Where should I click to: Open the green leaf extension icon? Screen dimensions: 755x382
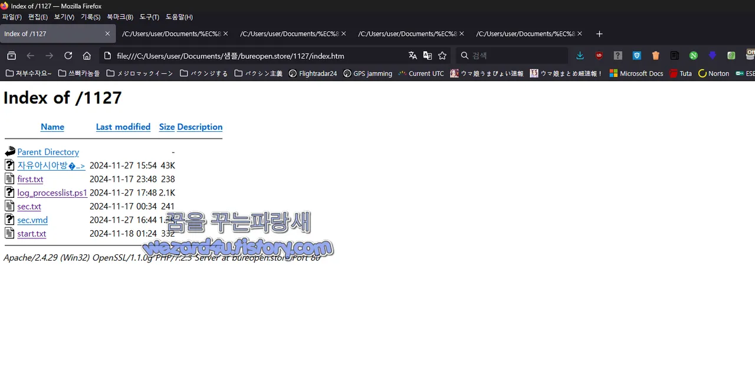tap(731, 56)
